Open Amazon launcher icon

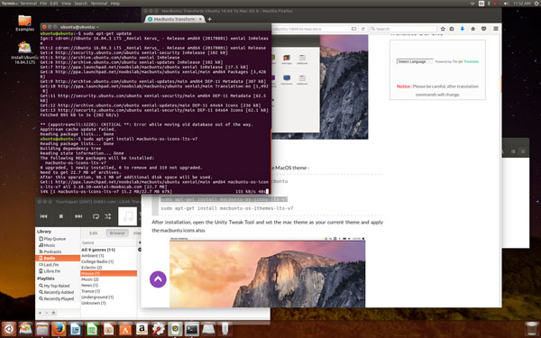pyautogui.click(x=142, y=329)
